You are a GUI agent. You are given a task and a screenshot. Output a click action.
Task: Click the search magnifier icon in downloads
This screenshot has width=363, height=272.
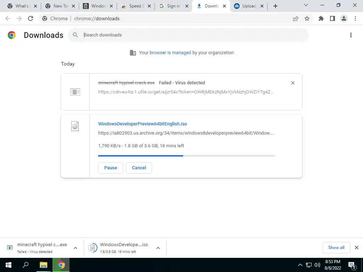click(75, 35)
